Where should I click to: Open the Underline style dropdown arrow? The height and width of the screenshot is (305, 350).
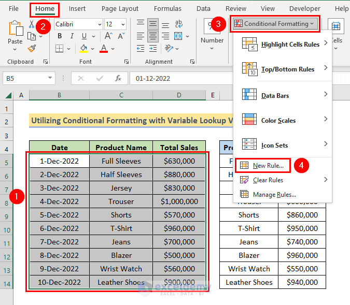[93, 36]
